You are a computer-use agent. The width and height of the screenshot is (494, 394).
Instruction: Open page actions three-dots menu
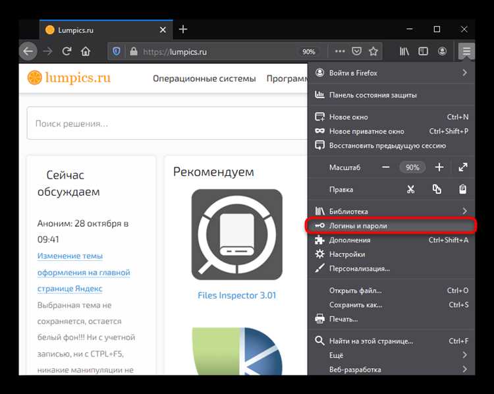[340, 51]
